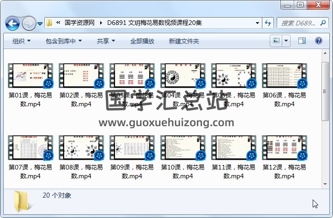Click 新建文件夹 to create folder
The height and width of the screenshot is (218, 333).
184,41
